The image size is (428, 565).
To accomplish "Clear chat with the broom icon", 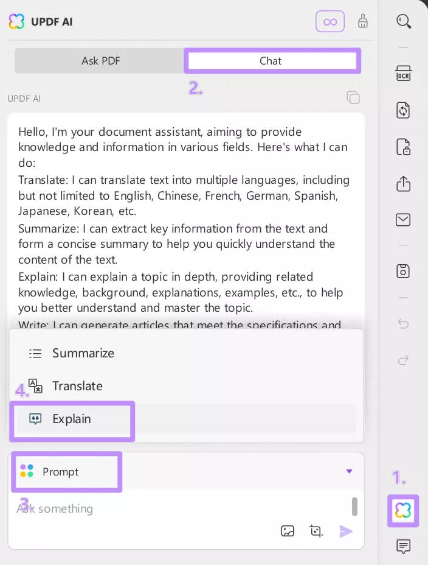I will coord(362,21).
